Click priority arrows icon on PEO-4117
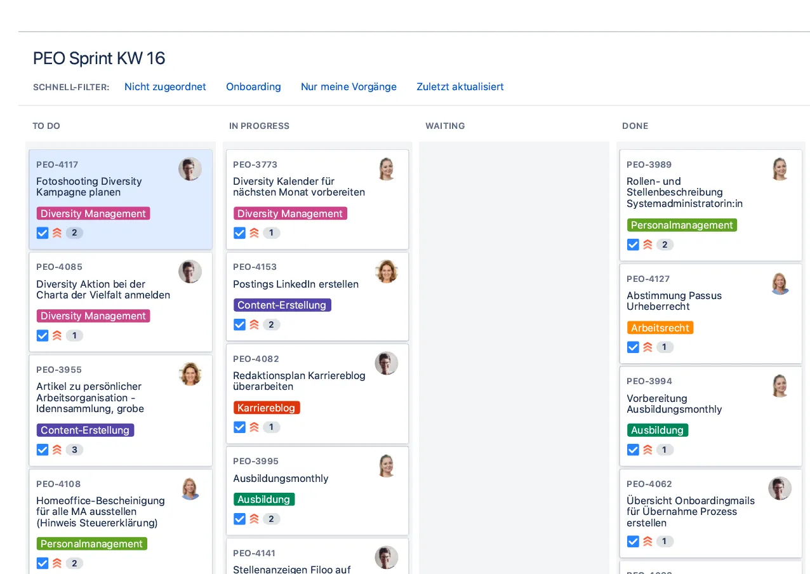810x574 pixels. [x=57, y=233]
